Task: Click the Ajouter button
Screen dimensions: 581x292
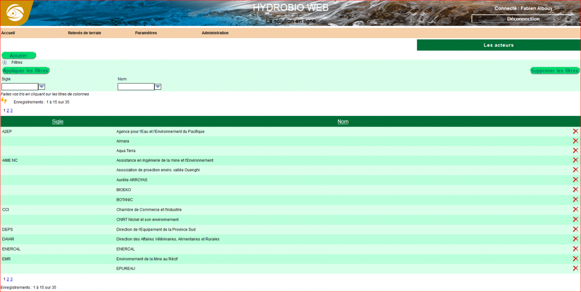Action: 19,56
